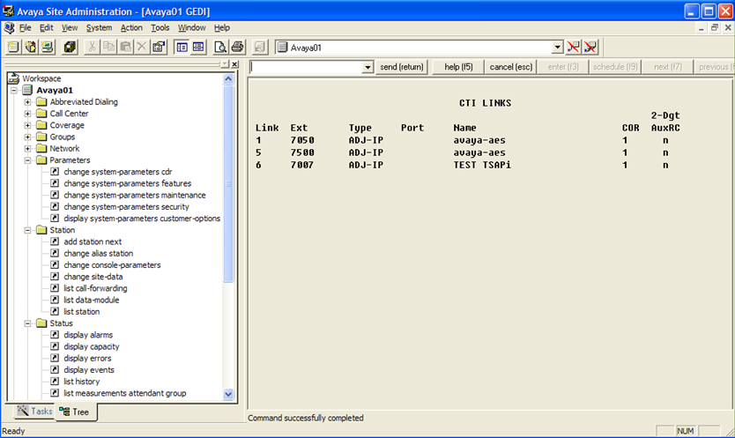This screenshot has width=735, height=438.
Task: Toggle the blue stacked-list view icon
Action: point(198,47)
